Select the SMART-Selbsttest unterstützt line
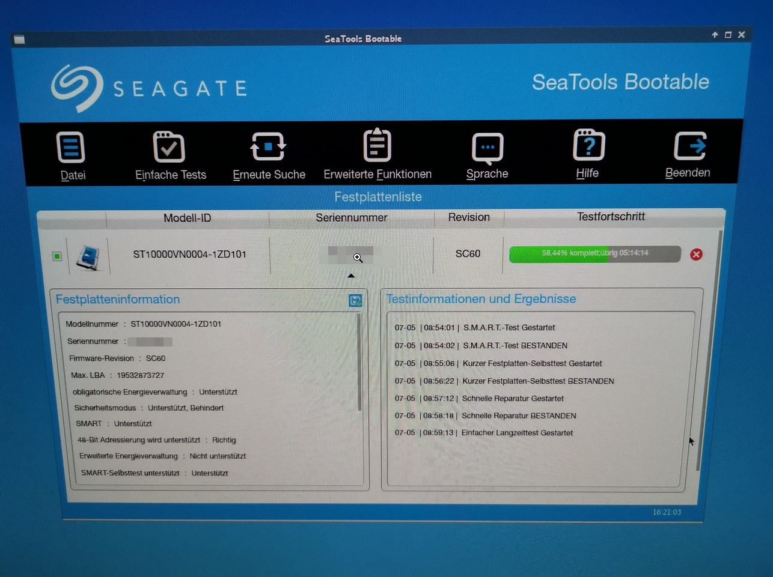 point(154,473)
